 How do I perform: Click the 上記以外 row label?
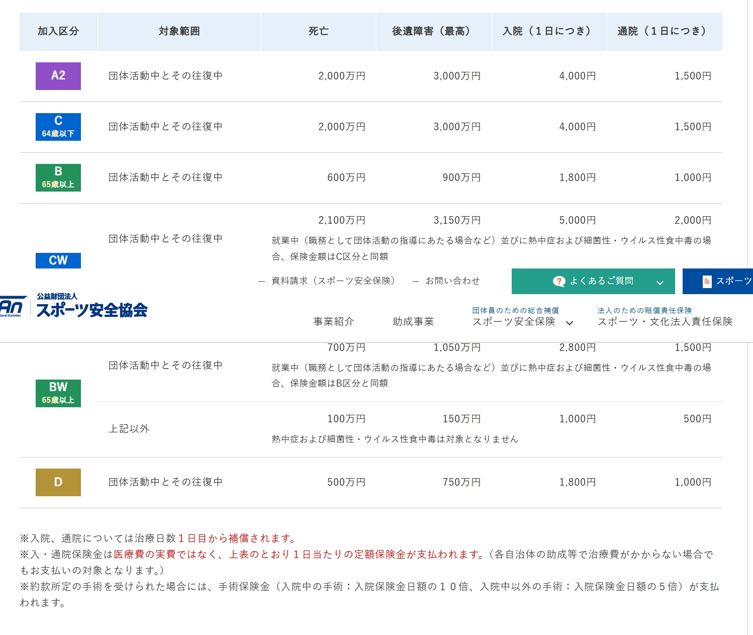click(x=129, y=429)
